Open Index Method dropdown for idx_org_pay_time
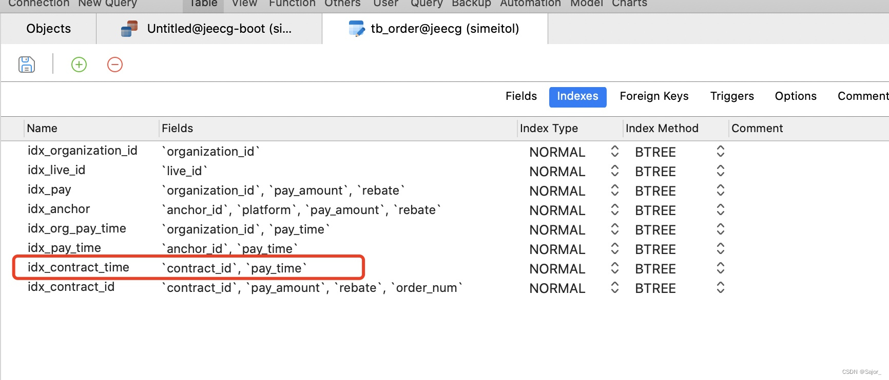This screenshot has height=380, width=889. (x=721, y=229)
